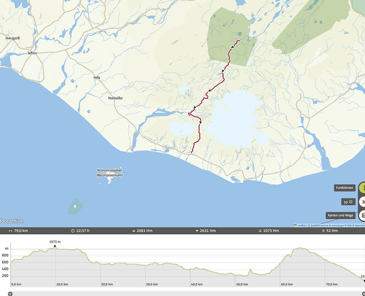Screen dimensions: 365x296
Task: Click the 10,0 km label on the profile axis
Action: (x=63, y=284)
